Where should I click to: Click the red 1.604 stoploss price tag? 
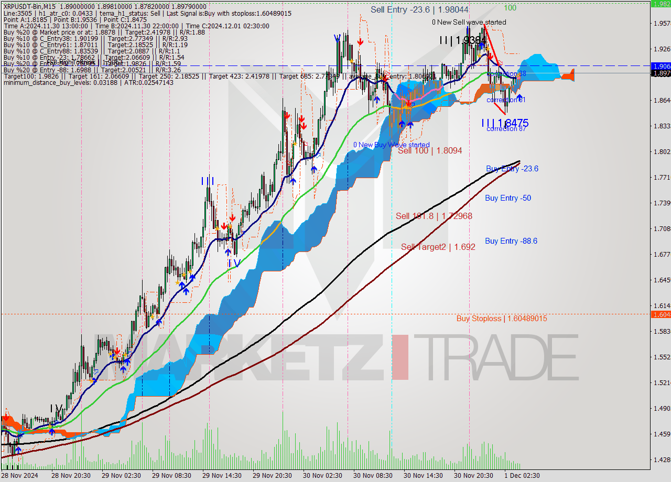point(661,314)
